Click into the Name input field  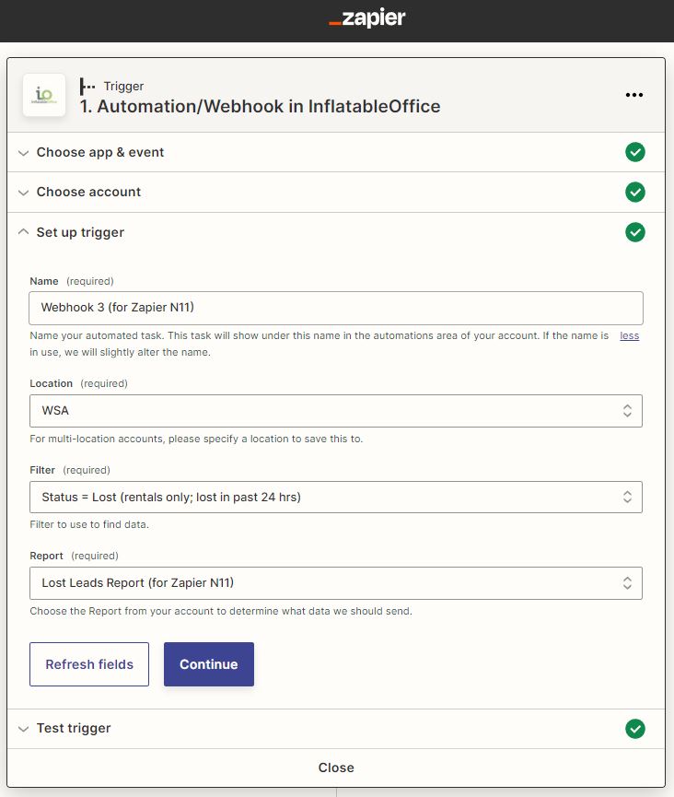pyautogui.click(x=335, y=307)
